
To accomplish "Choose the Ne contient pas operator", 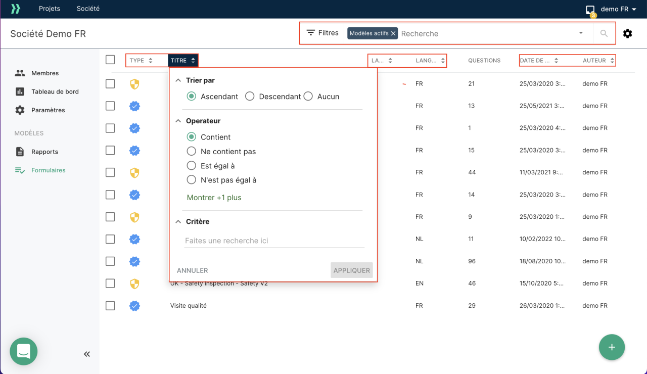I will (192, 151).
